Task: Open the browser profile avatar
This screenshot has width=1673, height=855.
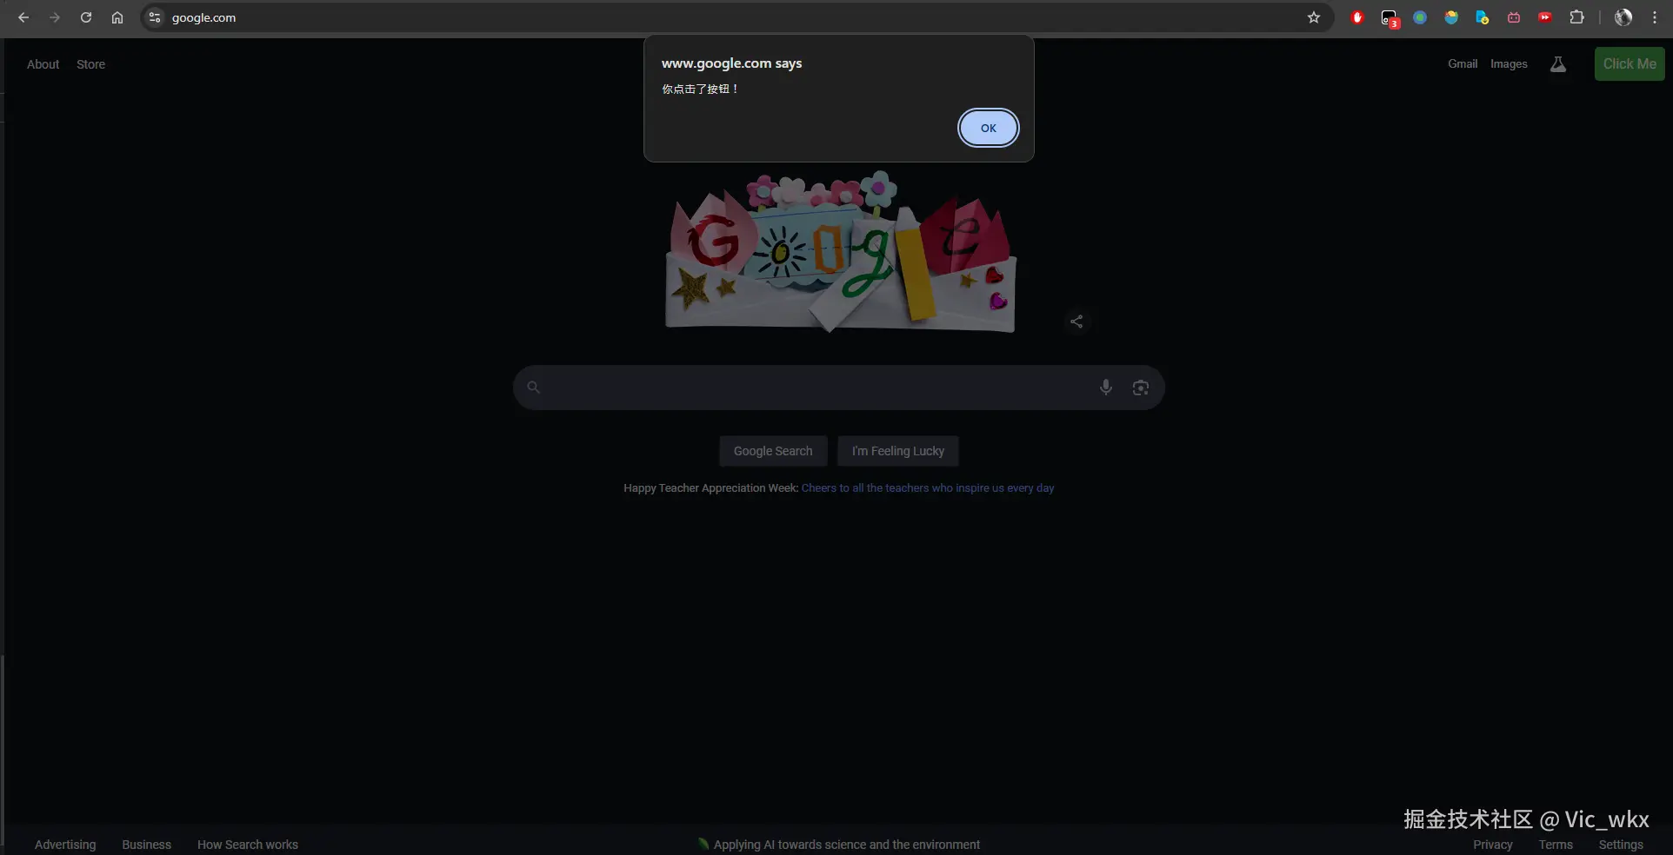Action: [1623, 17]
